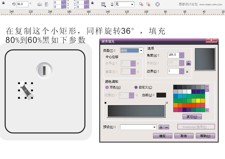The width and height of the screenshot is (225, 159).
Task: Click the mirror horizontally icon on the property bar
Action: [40, 4]
